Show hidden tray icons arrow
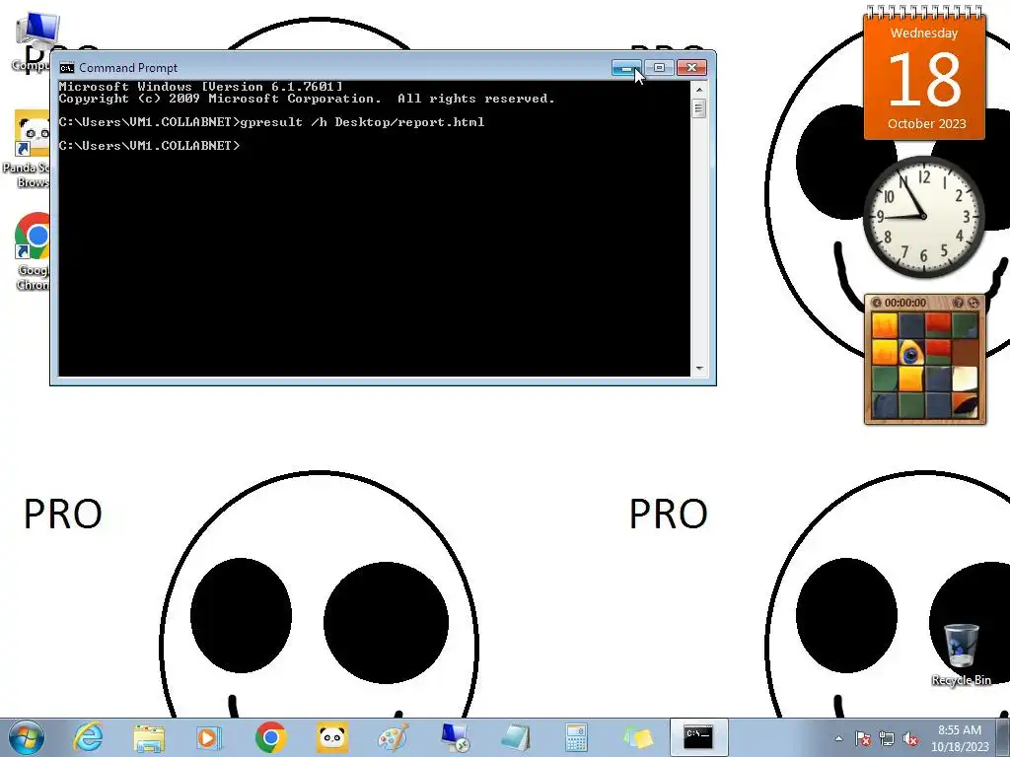 [838, 738]
